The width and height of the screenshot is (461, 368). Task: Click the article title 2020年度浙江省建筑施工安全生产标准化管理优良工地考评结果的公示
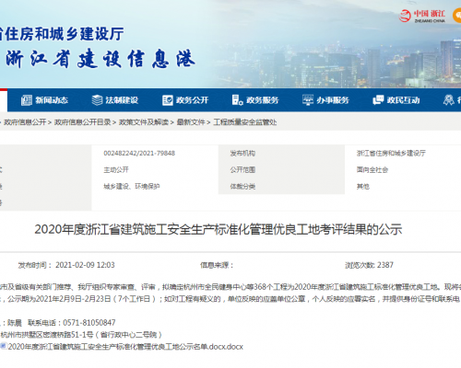[x=219, y=229]
